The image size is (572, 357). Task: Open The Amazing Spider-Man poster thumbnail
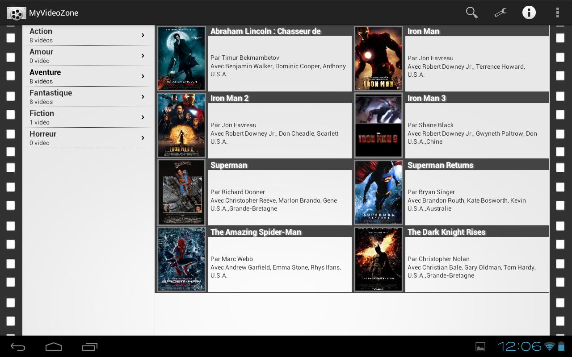[x=181, y=259]
